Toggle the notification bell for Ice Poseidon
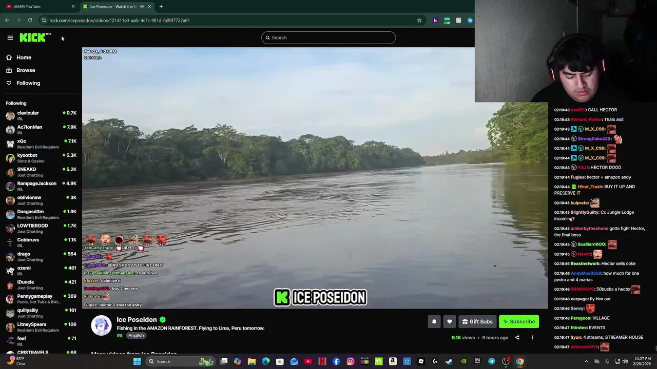The height and width of the screenshot is (369, 657). click(434, 321)
